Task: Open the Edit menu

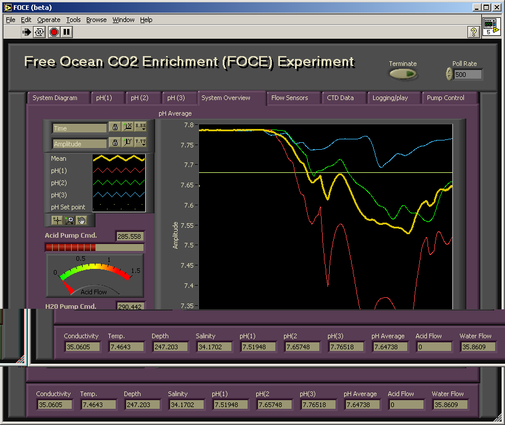Action: coord(26,20)
